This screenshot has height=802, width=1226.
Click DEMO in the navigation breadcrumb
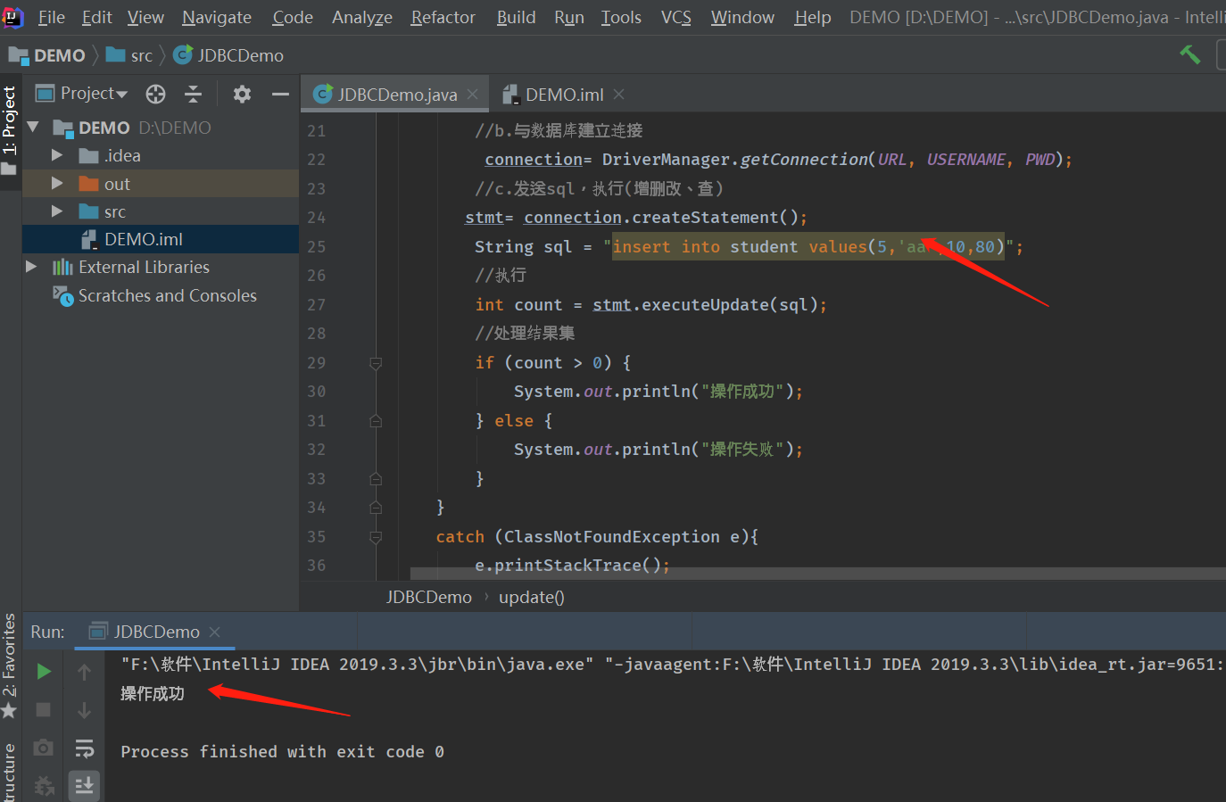coord(47,55)
